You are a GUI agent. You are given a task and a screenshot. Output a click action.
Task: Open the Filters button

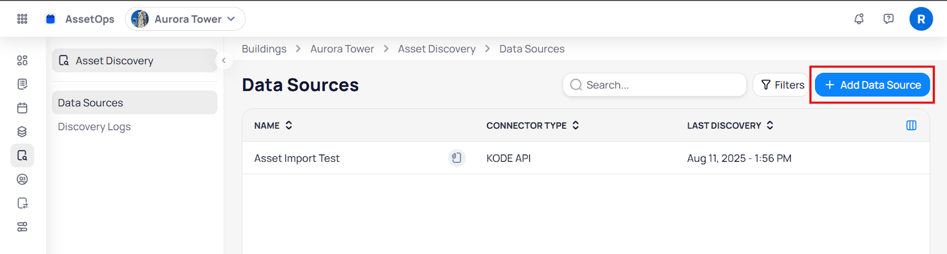pos(782,85)
